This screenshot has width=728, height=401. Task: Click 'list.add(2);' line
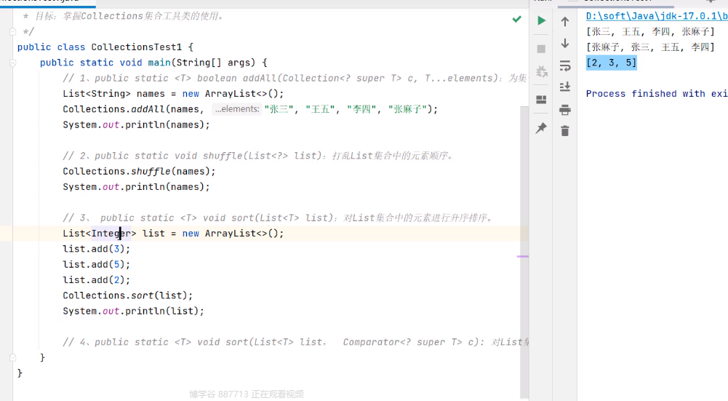(97, 280)
